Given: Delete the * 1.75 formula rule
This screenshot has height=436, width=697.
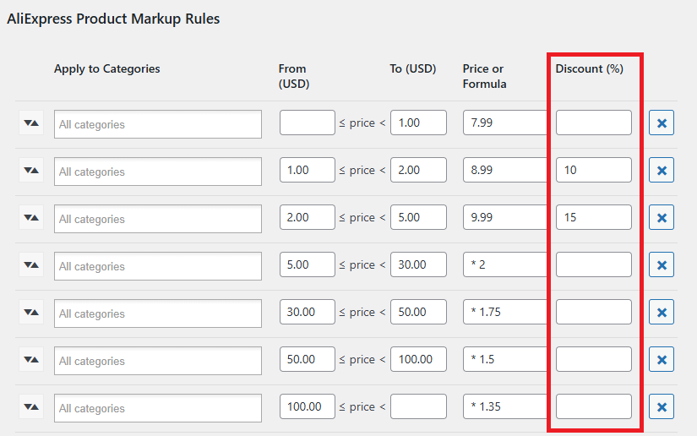Looking at the screenshot, I should click(662, 312).
